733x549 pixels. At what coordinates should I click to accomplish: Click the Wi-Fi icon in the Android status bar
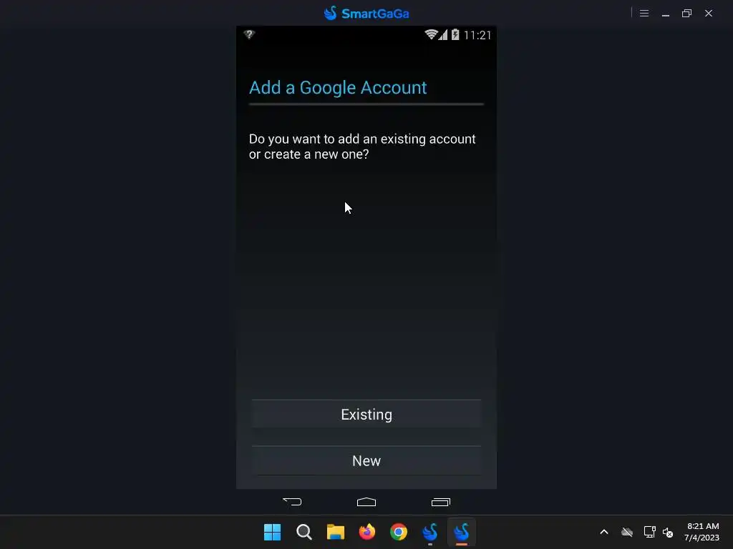[x=430, y=34]
